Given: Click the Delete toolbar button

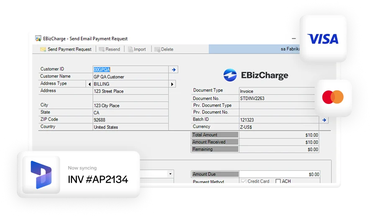Looking at the screenshot, I should 164,49.
